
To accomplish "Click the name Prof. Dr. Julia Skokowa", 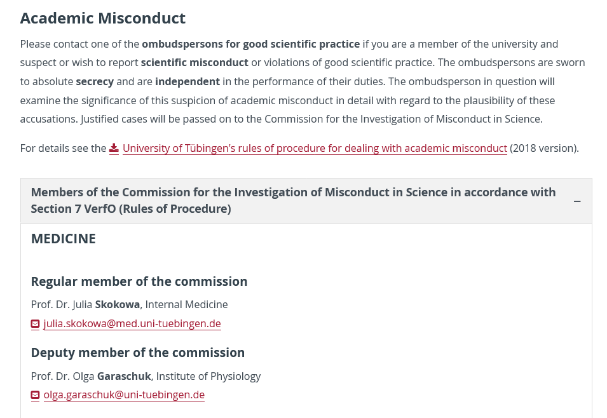I will 85,304.
